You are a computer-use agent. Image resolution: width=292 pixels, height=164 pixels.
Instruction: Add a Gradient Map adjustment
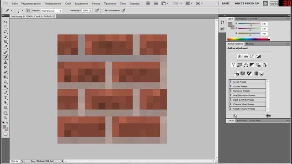pyautogui.click(x=255, y=74)
